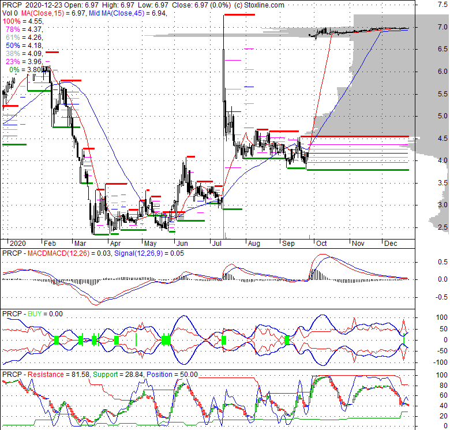This screenshot has height=430, width=450.
Task: Click the 'Mid MA(Close,45) = 6.94' legend label
Action: (x=128, y=13)
